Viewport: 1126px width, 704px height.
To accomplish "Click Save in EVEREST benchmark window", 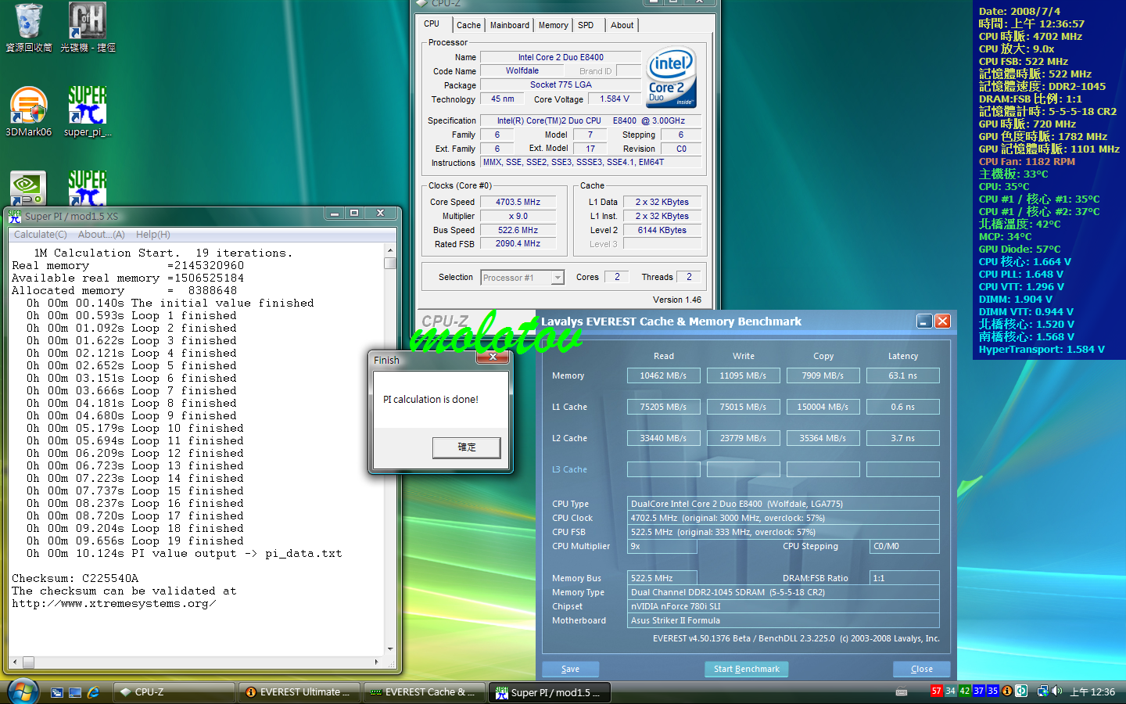I will pos(571,670).
